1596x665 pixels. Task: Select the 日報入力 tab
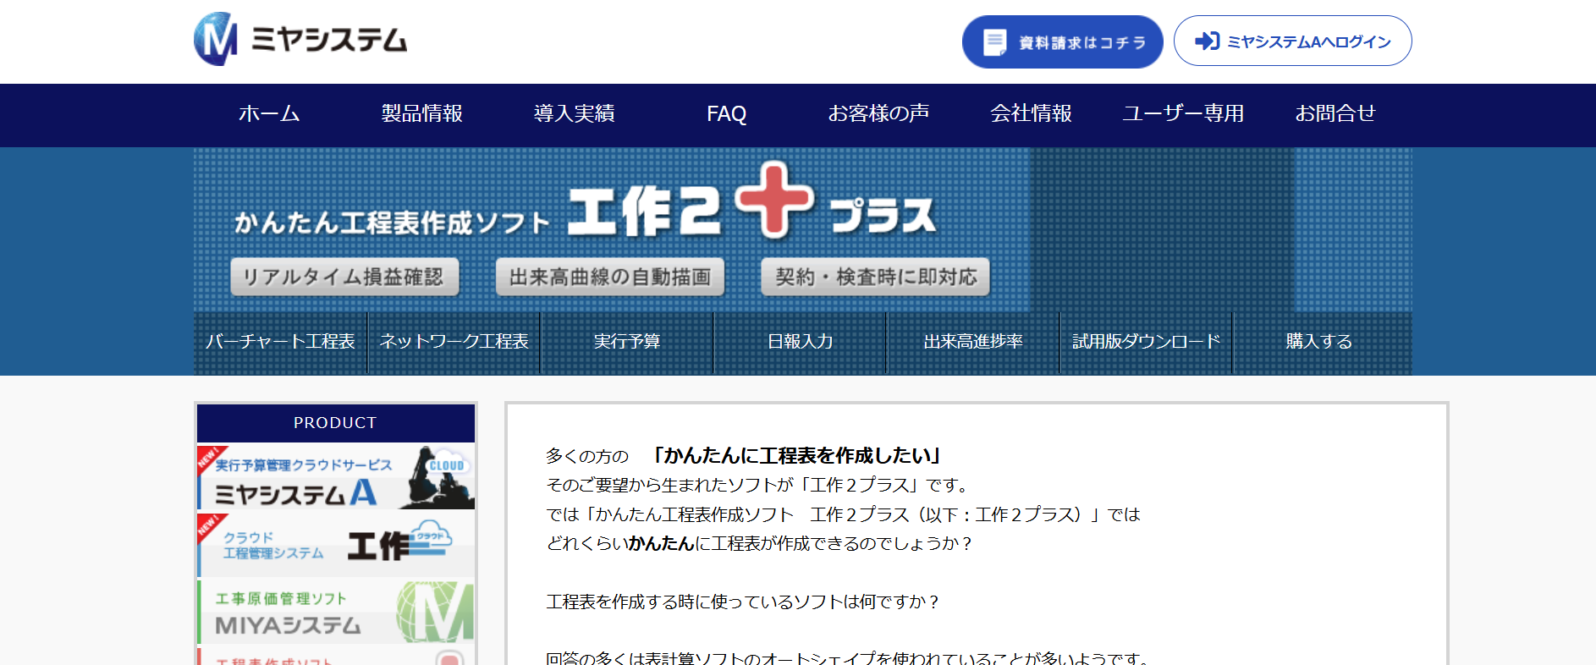coord(800,342)
